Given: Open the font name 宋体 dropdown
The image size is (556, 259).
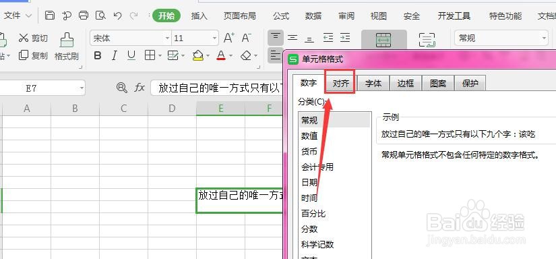Looking at the screenshot, I should [167, 38].
